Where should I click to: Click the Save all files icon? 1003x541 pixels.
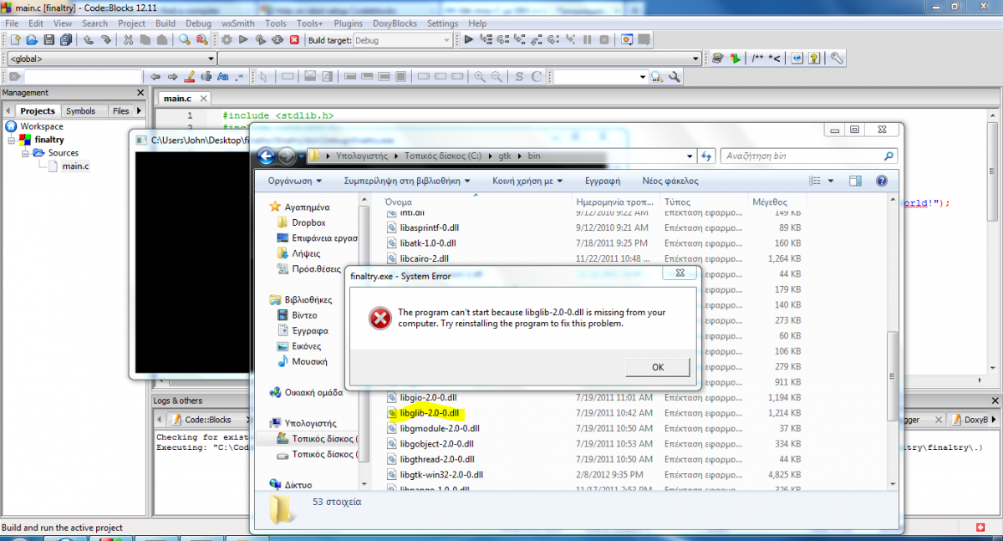pos(65,39)
